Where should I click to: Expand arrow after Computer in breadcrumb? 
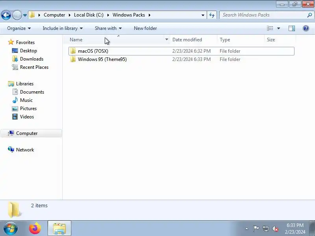70,15
